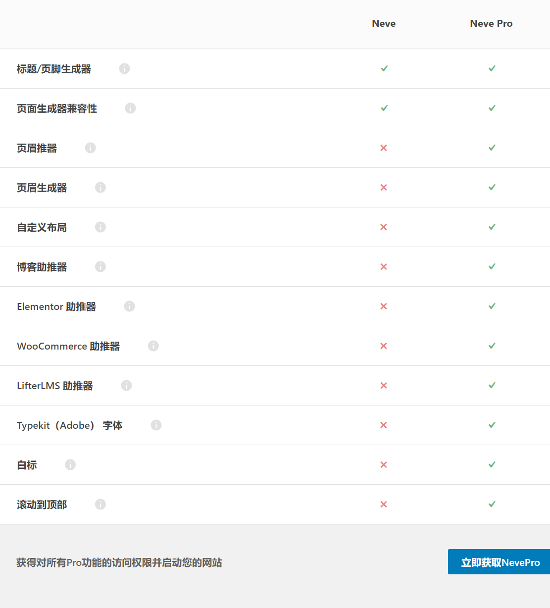Select the 自定义布局 feature label

coord(42,227)
